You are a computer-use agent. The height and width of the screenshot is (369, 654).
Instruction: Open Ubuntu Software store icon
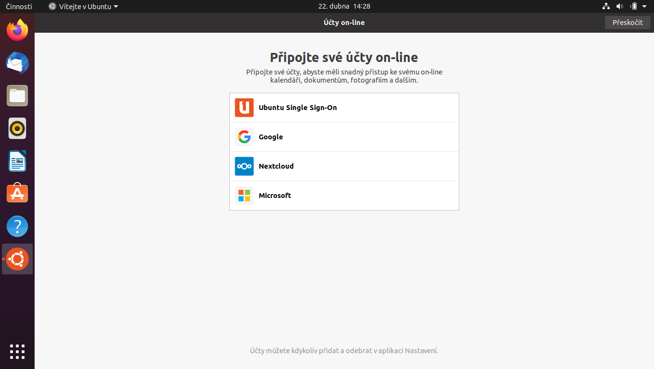[x=17, y=194]
